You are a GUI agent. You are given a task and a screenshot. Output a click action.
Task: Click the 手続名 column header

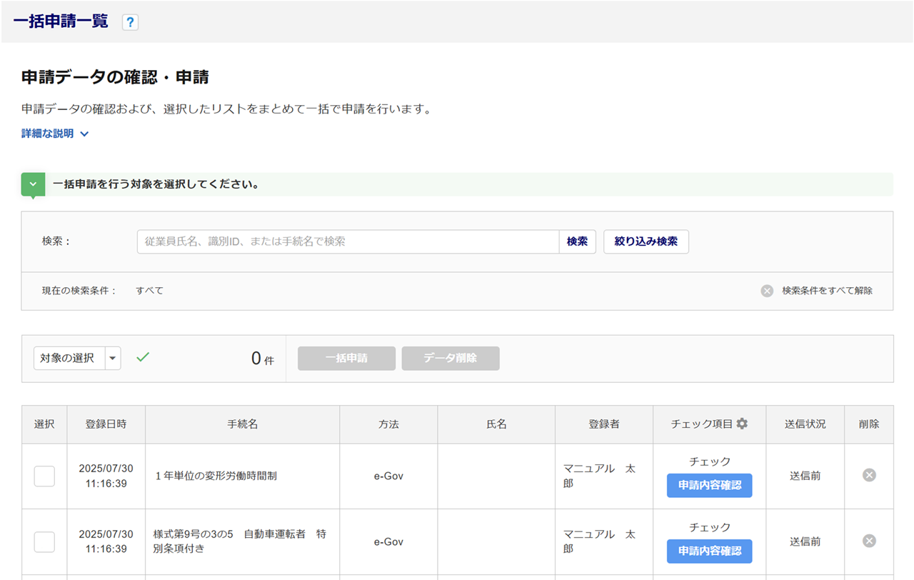point(242,424)
